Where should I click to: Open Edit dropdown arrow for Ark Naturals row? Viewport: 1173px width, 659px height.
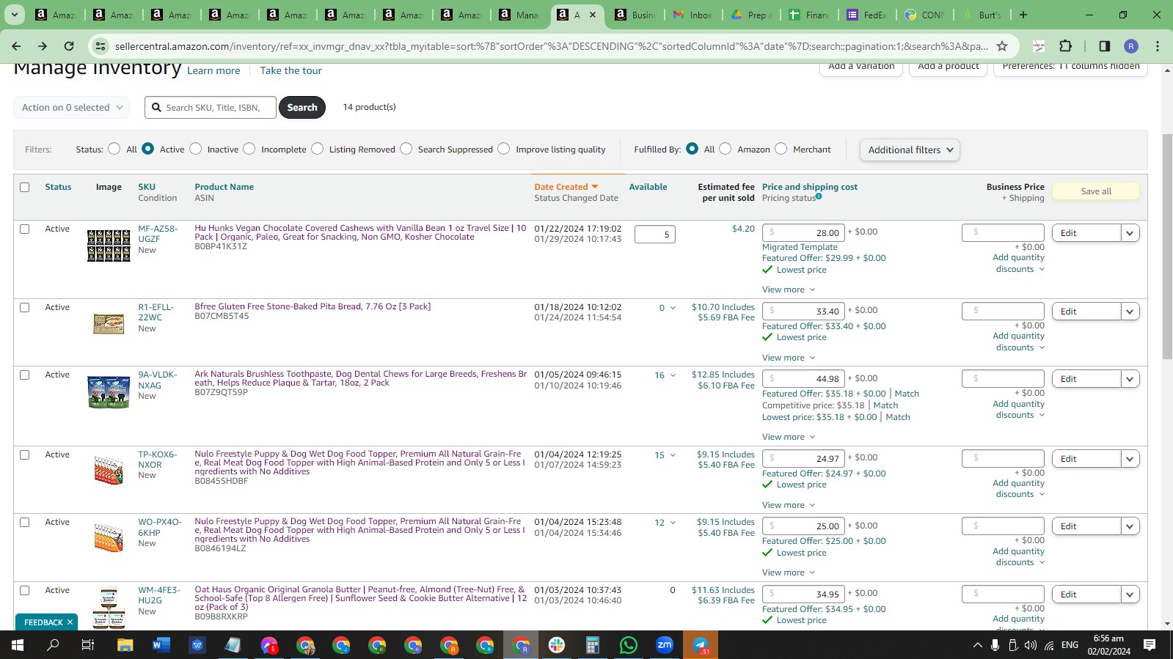click(x=1130, y=379)
